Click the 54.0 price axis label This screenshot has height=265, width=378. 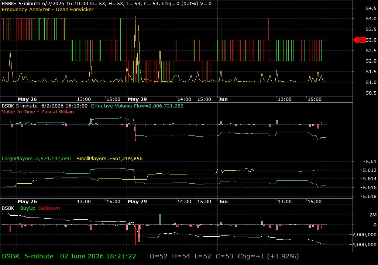[371, 18]
